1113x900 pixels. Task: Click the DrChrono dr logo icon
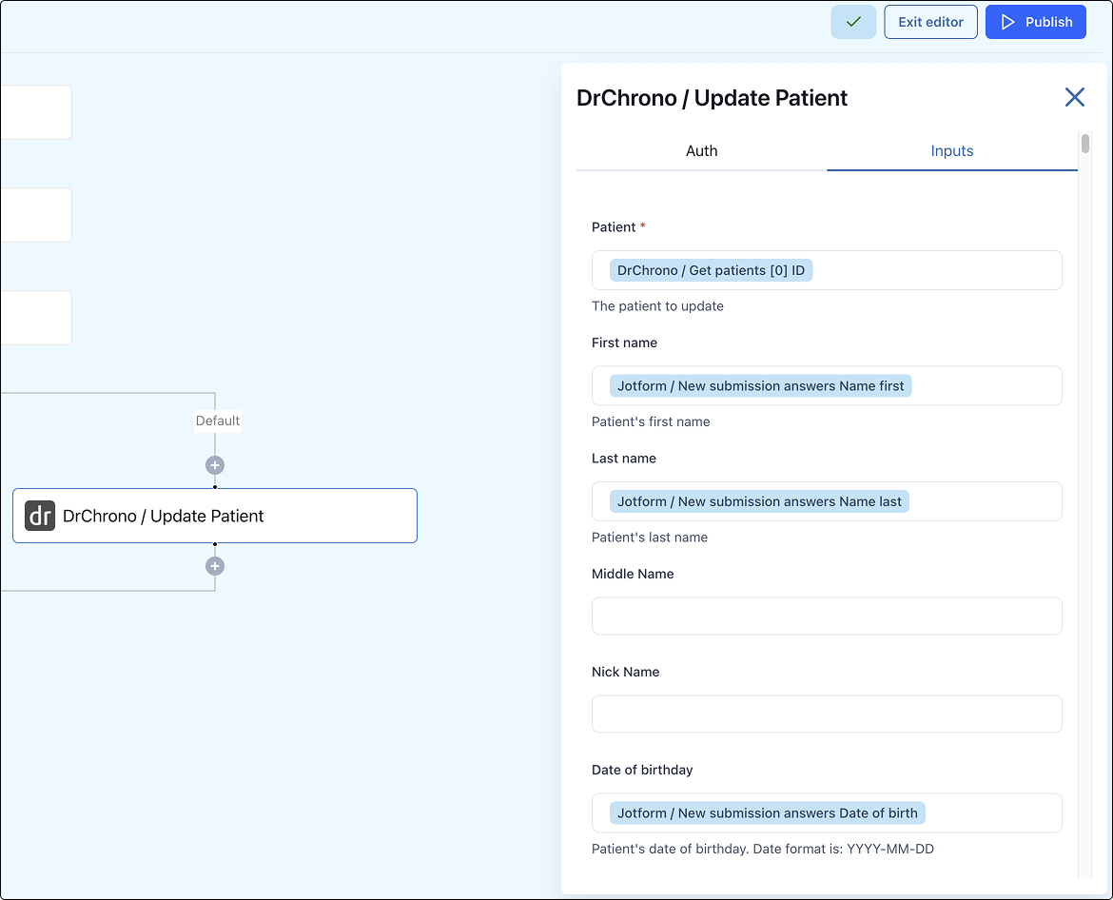pyautogui.click(x=40, y=516)
